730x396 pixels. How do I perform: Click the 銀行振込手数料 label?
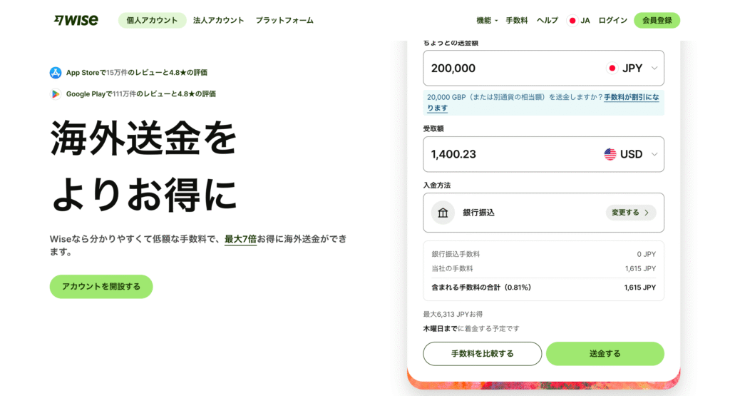coord(456,255)
